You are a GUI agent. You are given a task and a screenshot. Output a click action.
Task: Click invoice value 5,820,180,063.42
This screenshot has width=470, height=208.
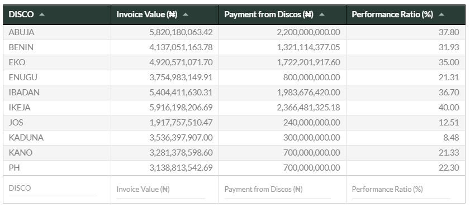point(181,32)
